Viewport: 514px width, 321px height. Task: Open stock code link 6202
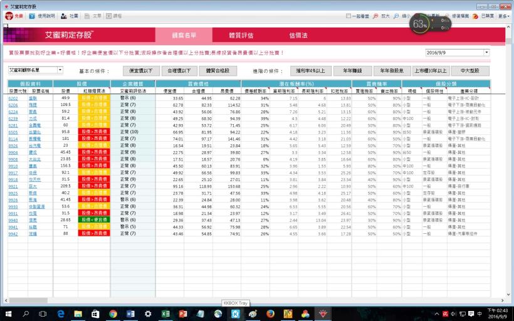tap(13, 98)
